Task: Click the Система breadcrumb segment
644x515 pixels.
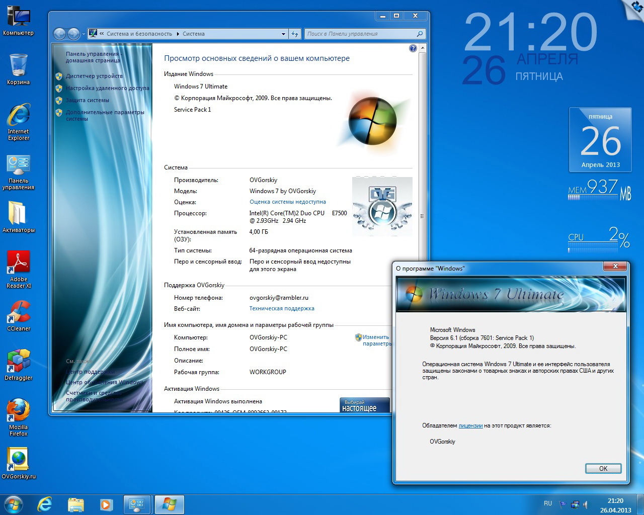Action: pos(194,34)
